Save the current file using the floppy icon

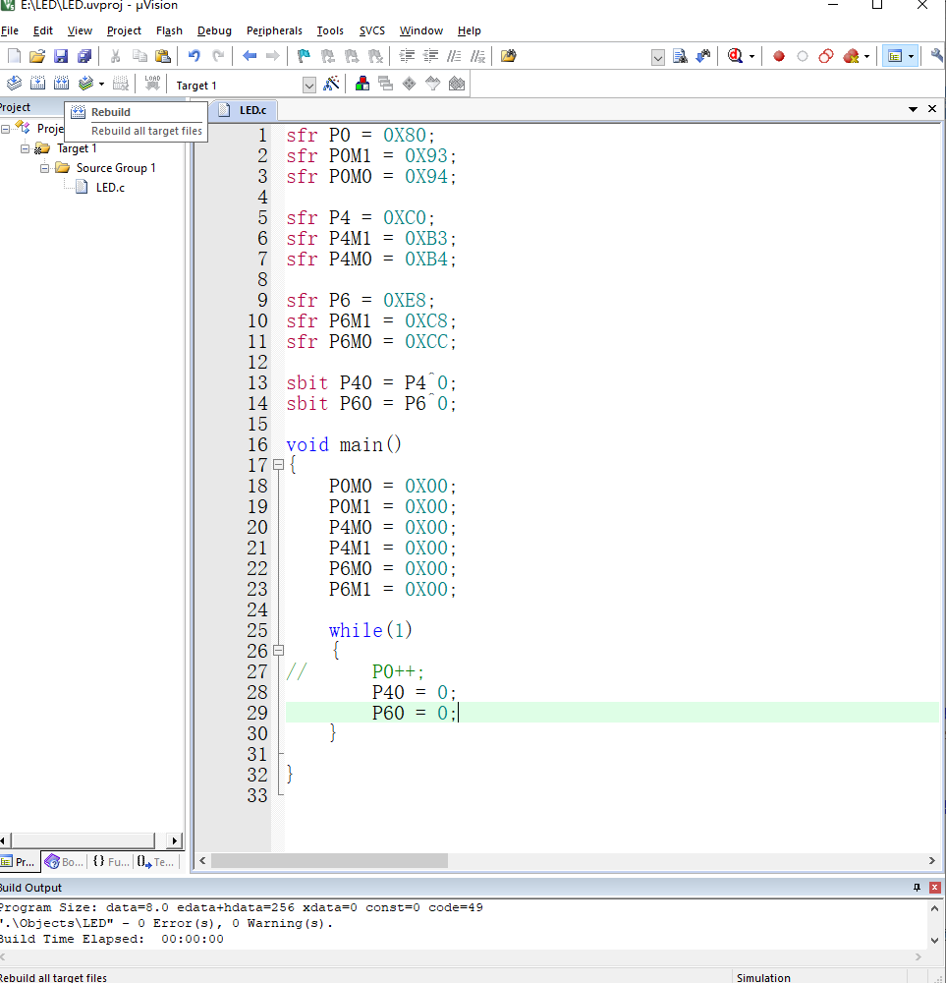(x=61, y=56)
